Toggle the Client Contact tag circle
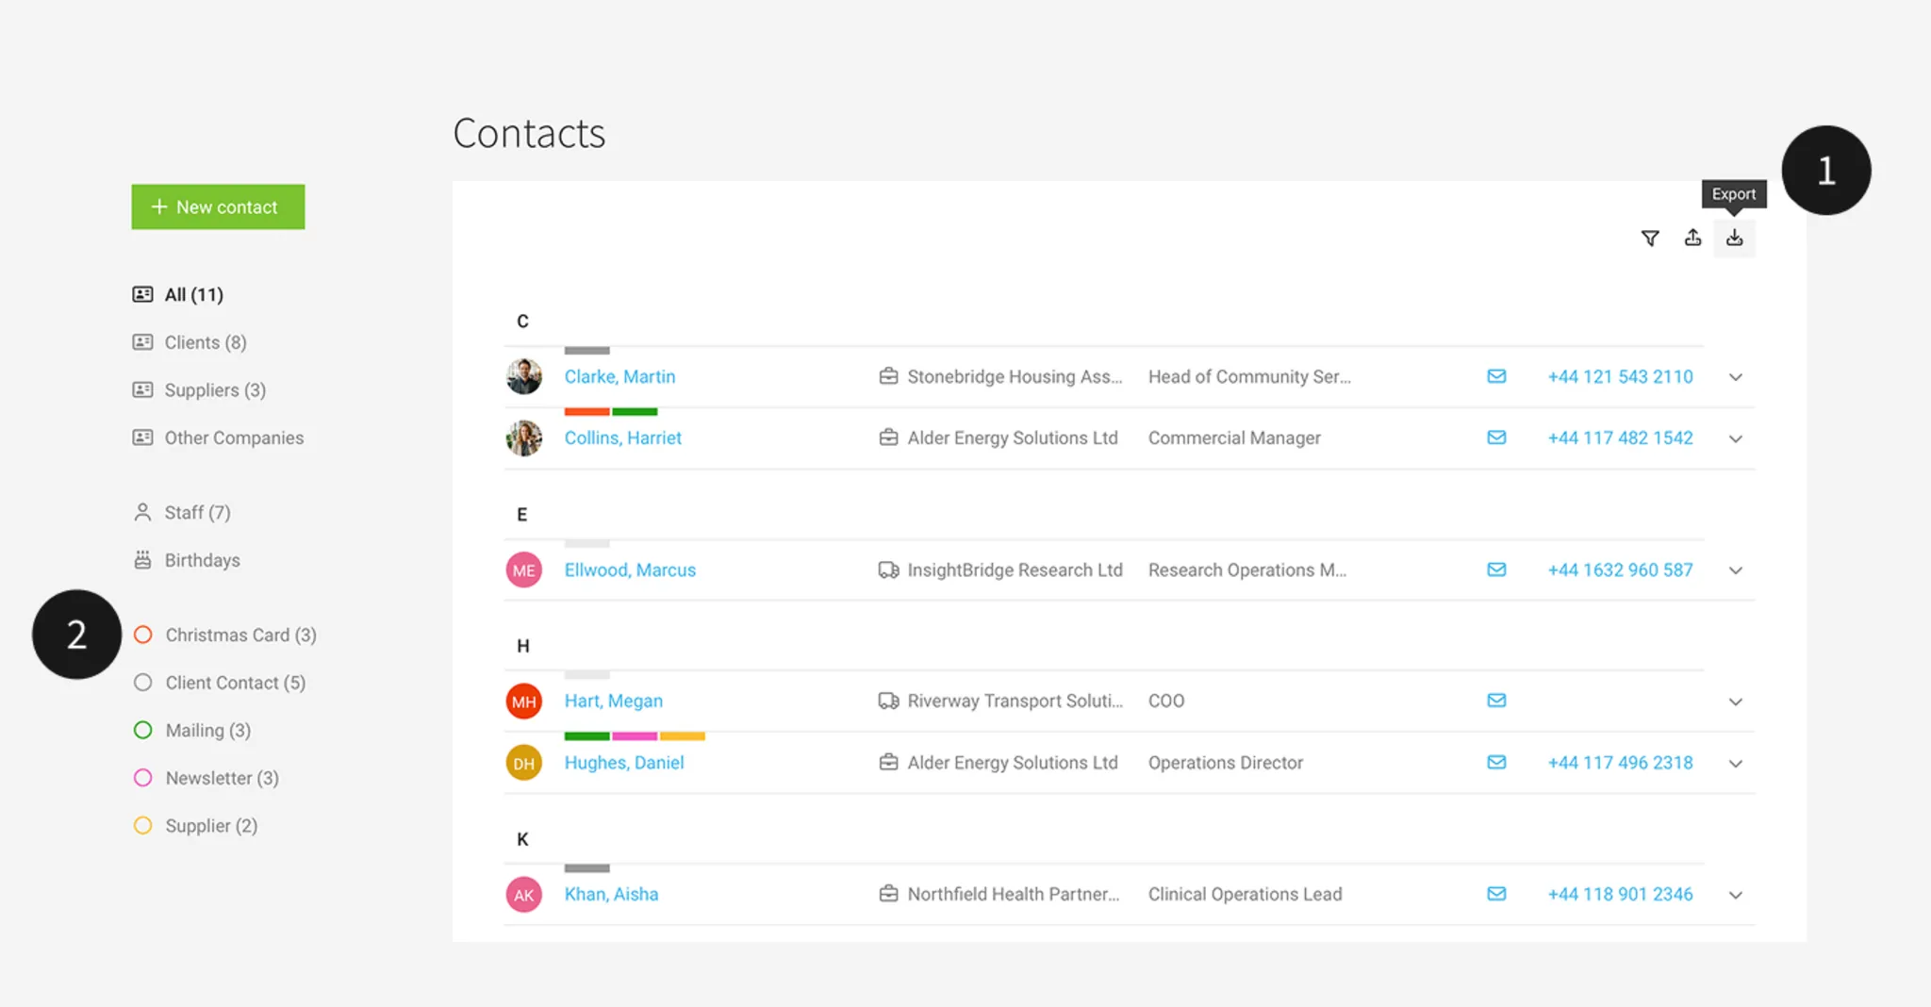The height and width of the screenshot is (1007, 1931). 143,683
